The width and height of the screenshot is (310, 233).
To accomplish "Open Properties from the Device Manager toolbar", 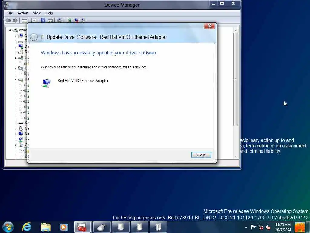I will (x=34, y=20).
